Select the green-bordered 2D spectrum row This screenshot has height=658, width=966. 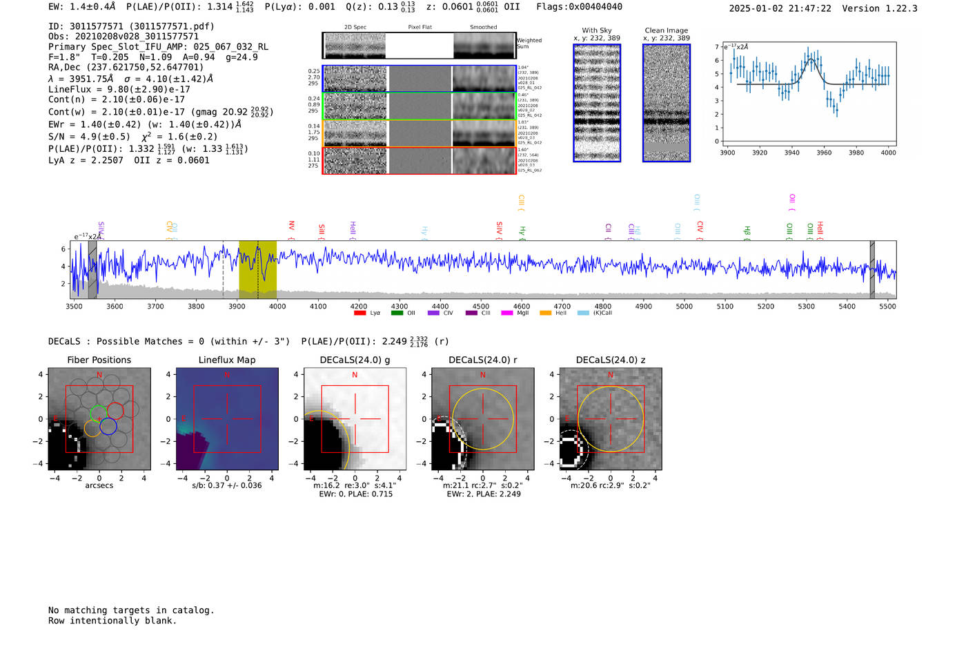click(419, 106)
